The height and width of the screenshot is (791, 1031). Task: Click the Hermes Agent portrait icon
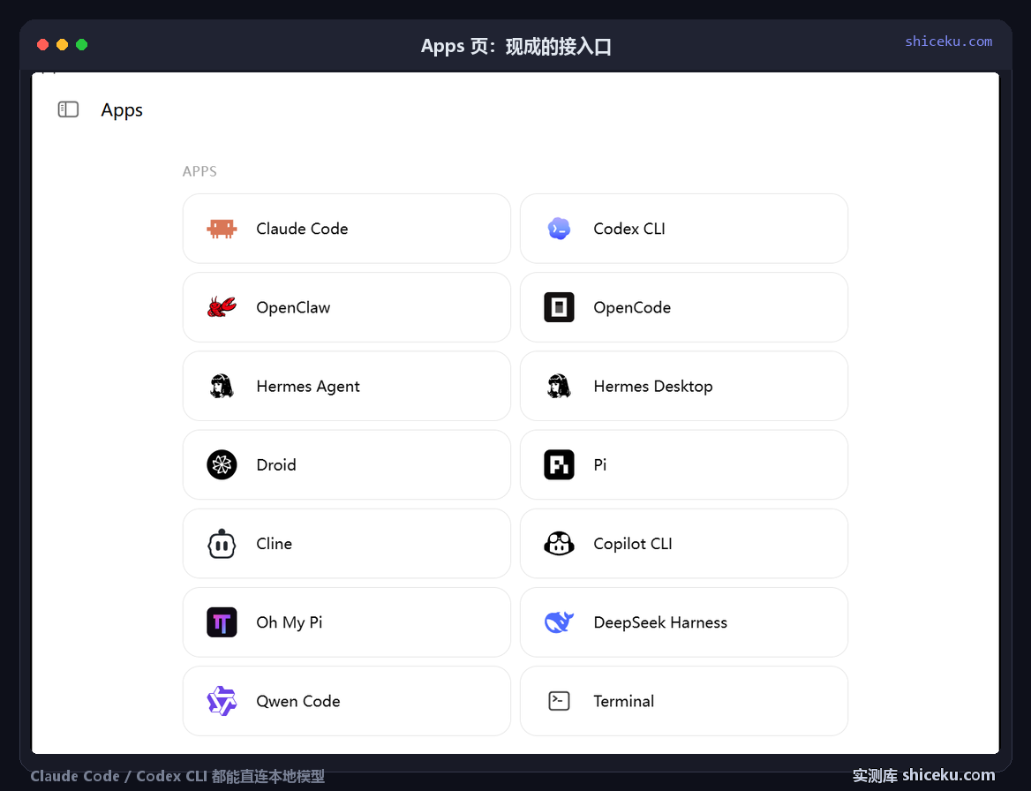222,386
